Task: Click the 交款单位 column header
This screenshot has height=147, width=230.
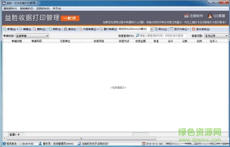Action: click(x=65, y=41)
